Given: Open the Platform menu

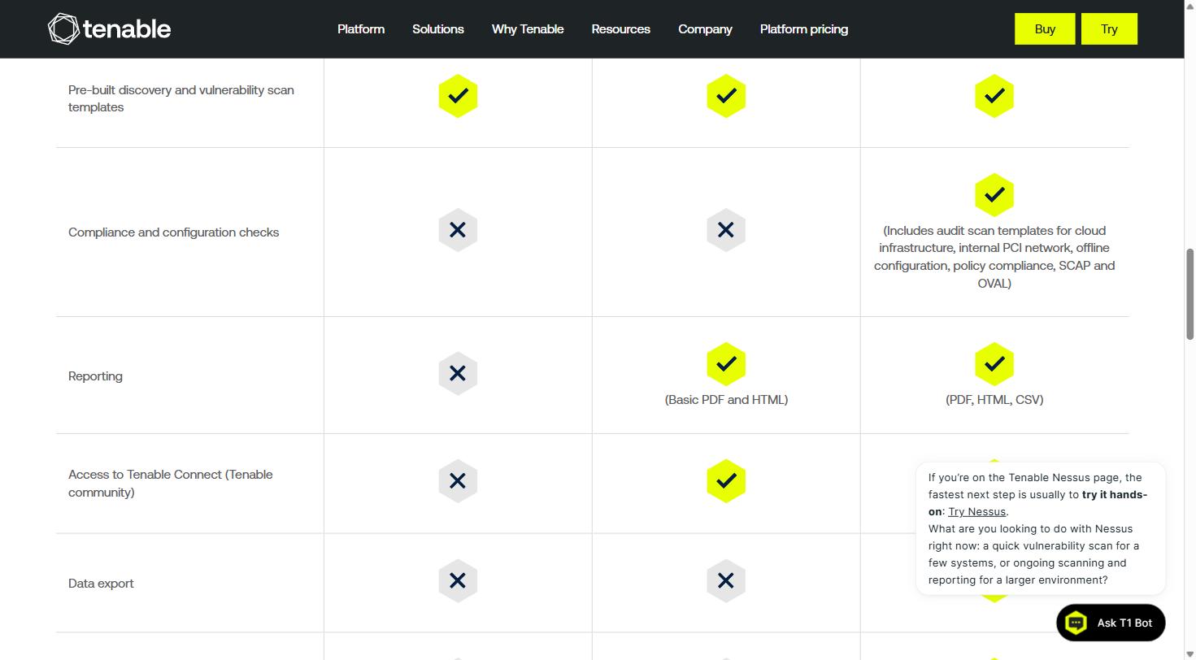Looking at the screenshot, I should [361, 29].
